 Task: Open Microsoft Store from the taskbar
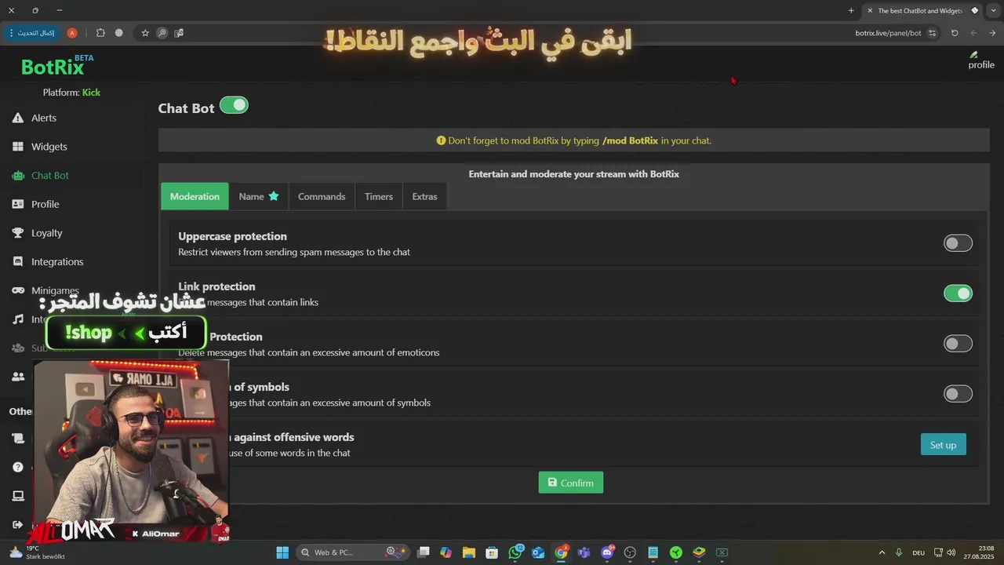pos(492,552)
